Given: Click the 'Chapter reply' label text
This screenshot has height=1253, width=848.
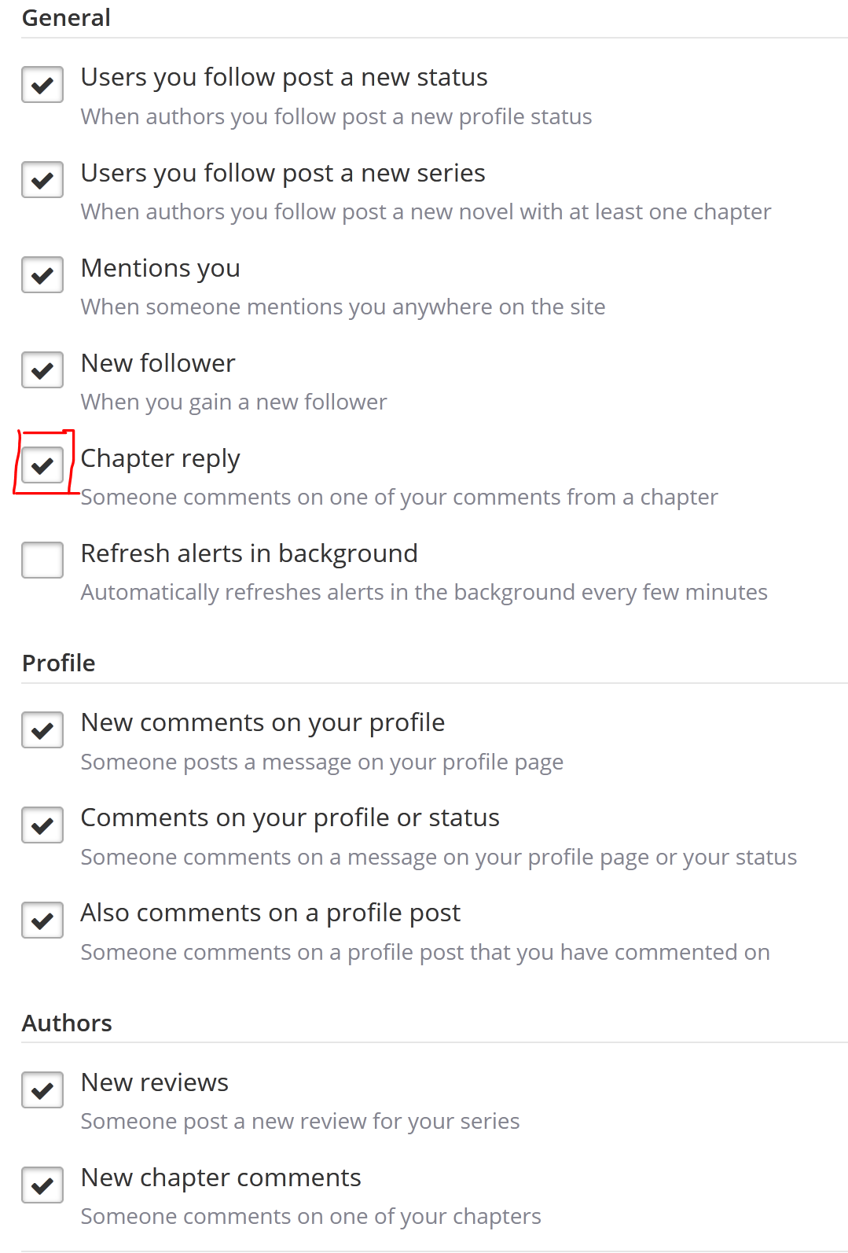Looking at the screenshot, I should click(160, 458).
